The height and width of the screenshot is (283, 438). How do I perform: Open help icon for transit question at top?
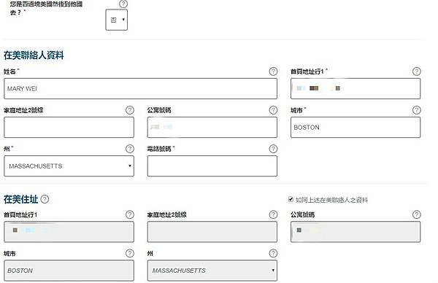coord(123,4)
